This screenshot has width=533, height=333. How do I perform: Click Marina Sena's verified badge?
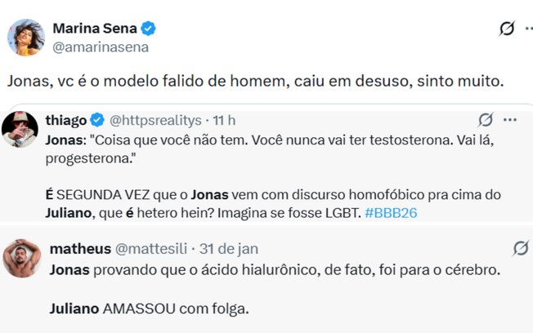[149, 29]
